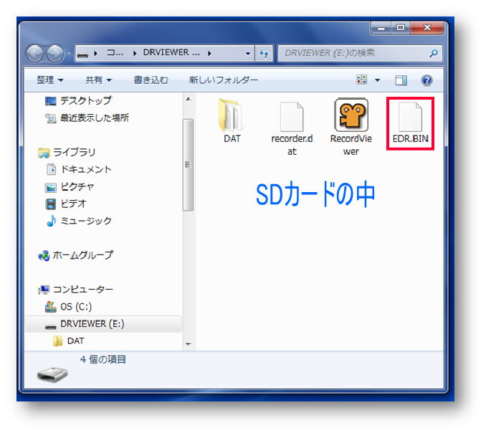Click the navigation pane scroll up arrow
486x433 pixels.
pyautogui.click(x=188, y=100)
